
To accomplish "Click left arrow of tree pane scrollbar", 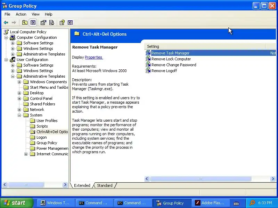I will [5, 185].
